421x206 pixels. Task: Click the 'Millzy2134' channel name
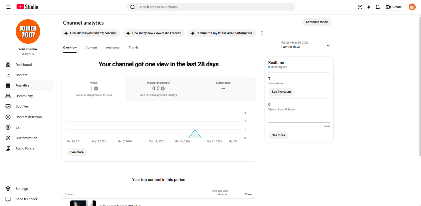pyautogui.click(x=28, y=54)
